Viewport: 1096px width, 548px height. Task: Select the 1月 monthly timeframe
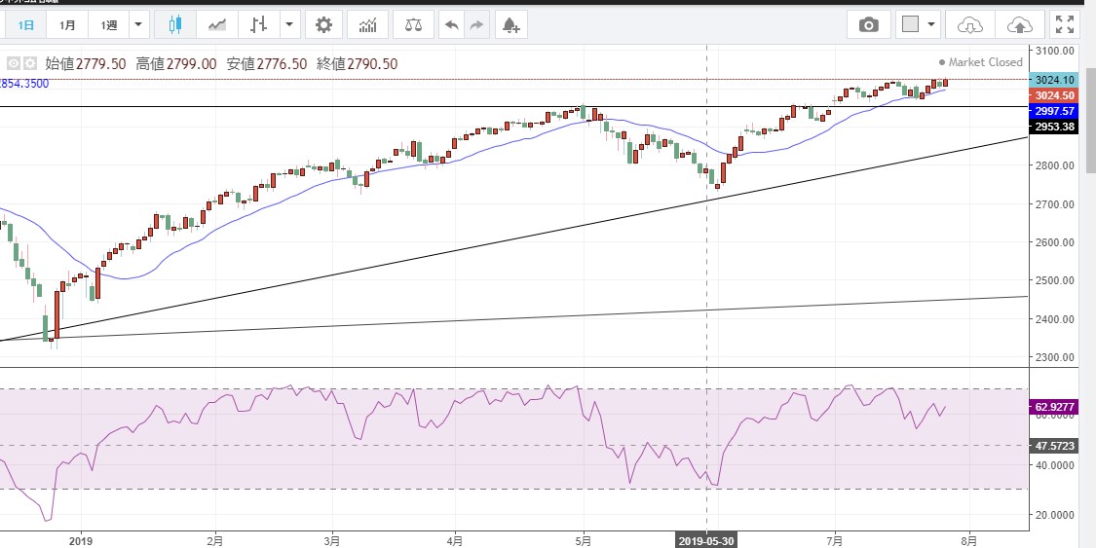tap(67, 25)
